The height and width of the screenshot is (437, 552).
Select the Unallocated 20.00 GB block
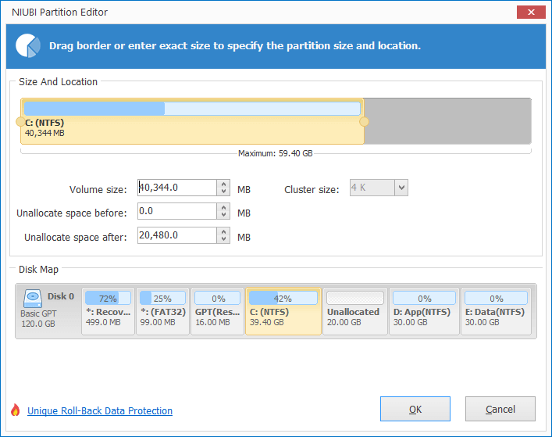[354, 311]
